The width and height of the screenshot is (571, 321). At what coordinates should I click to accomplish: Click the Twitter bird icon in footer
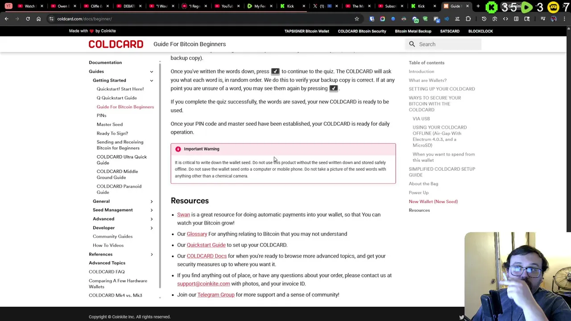point(461,317)
